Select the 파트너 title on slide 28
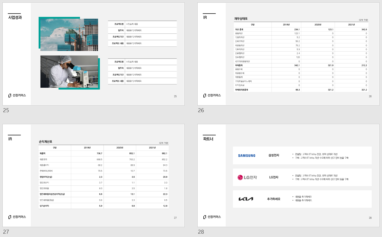 click(x=208, y=139)
